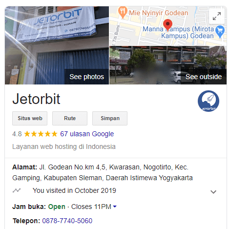Open the Jetorbit rocket logo

tap(209, 101)
